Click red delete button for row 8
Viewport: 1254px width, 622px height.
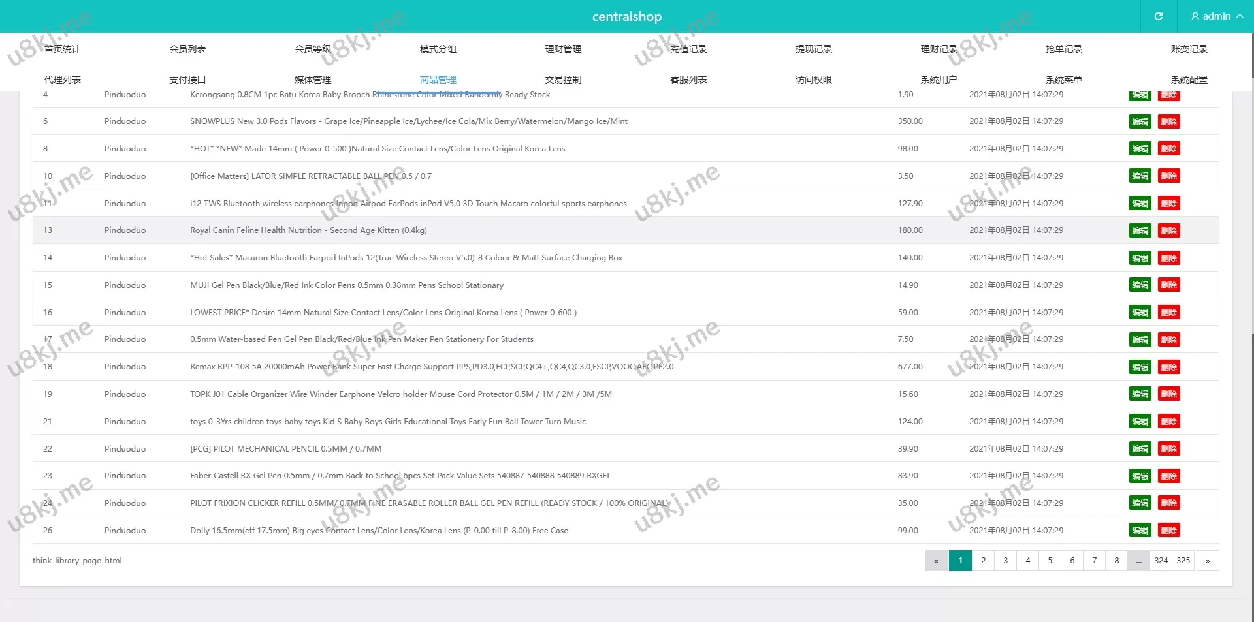click(1168, 149)
